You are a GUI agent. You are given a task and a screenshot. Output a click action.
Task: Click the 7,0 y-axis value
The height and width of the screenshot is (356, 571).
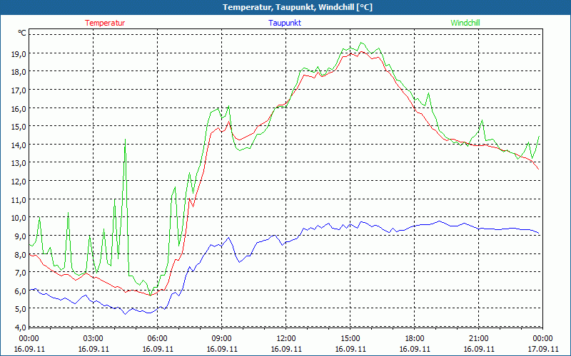[x=20, y=273]
